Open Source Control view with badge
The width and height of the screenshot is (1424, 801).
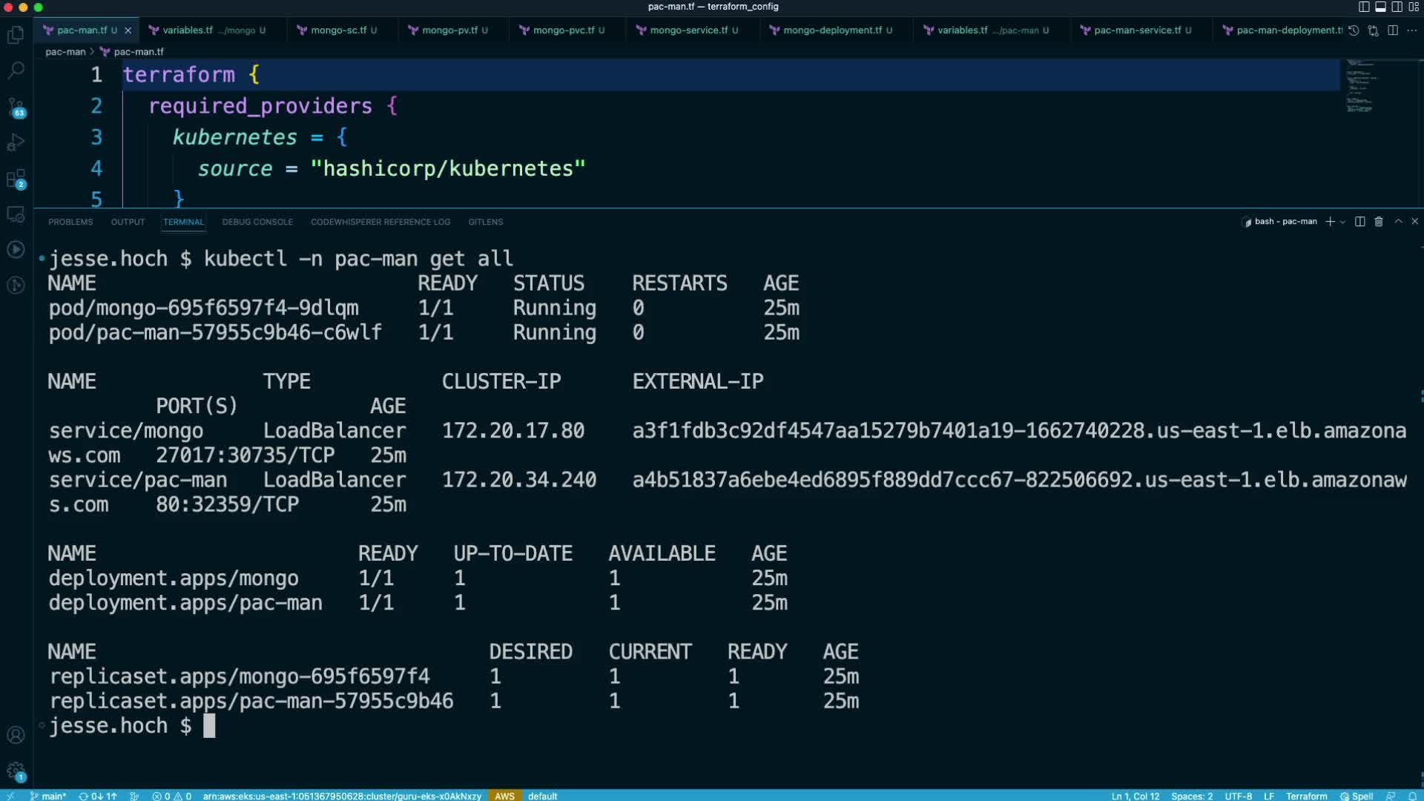click(x=16, y=107)
